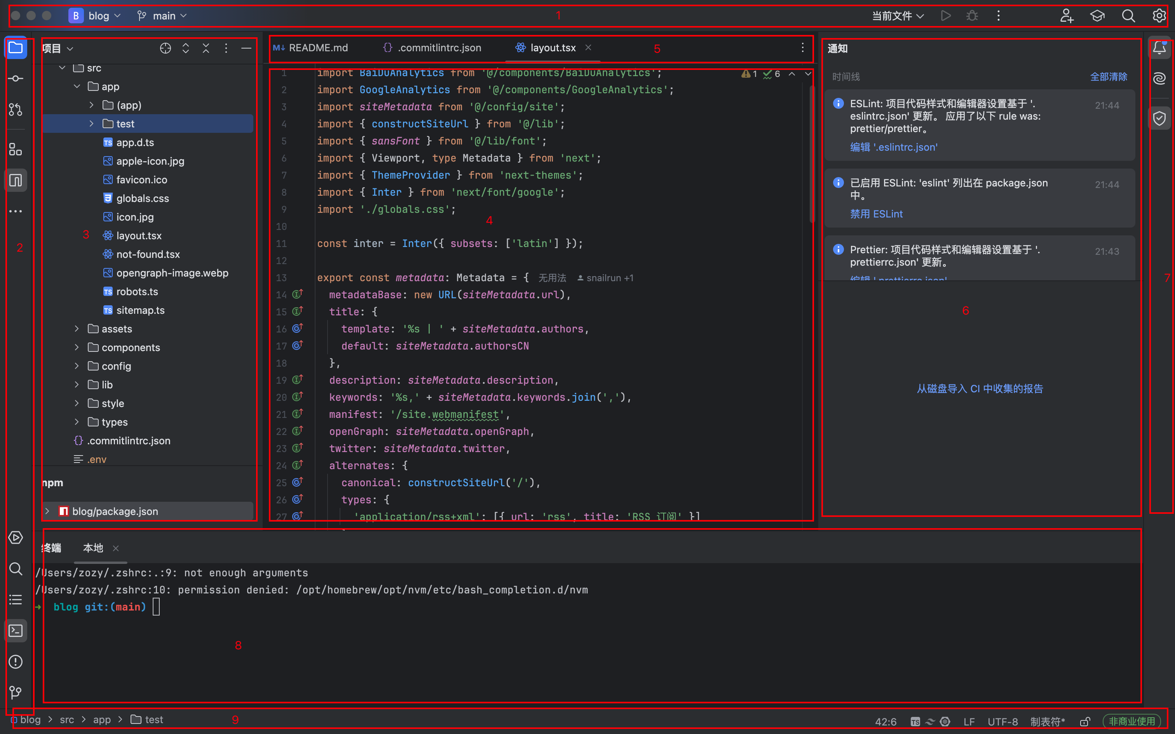Open the Pull Requests sidebar icon
The width and height of the screenshot is (1175, 734).
point(16,110)
